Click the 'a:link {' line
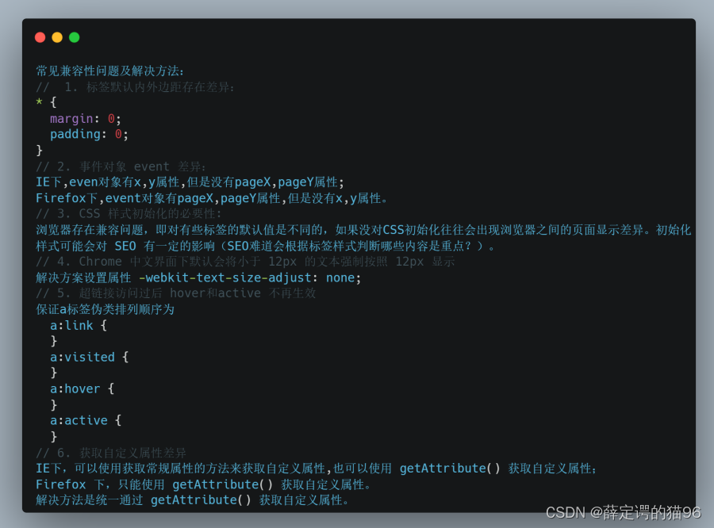The width and height of the screenshot is (714, 528). point(79,326)
